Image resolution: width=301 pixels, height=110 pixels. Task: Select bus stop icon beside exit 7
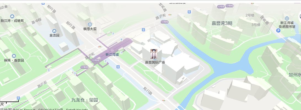click(143, 30)
